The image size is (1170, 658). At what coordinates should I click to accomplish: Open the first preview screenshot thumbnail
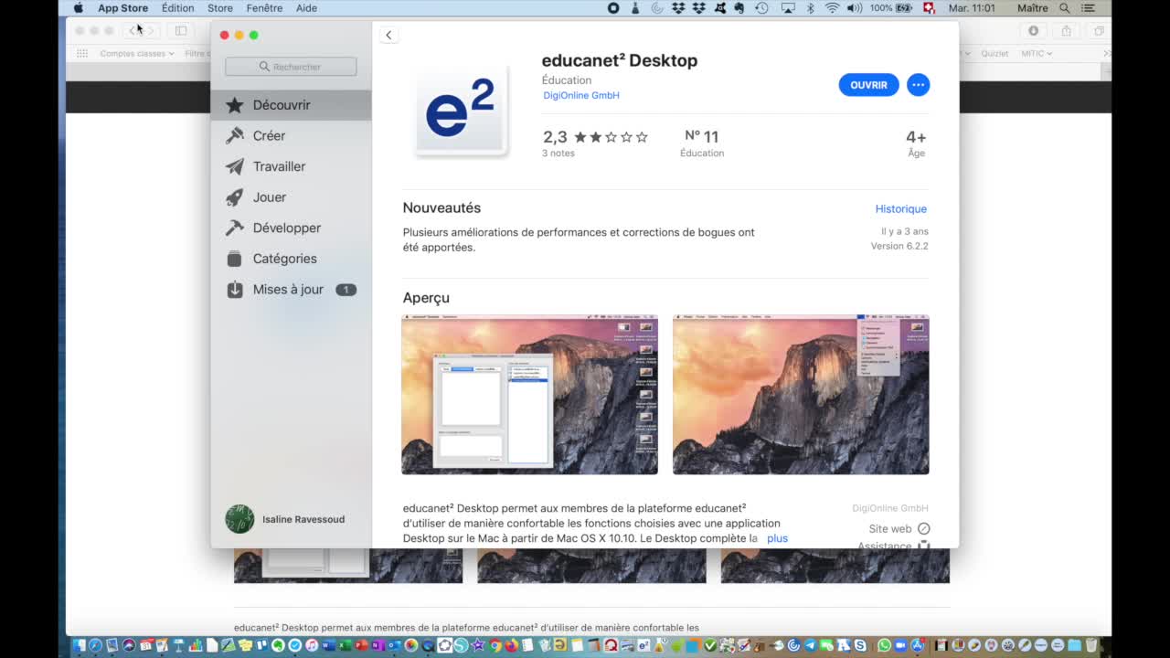click(x=529, y=395)
